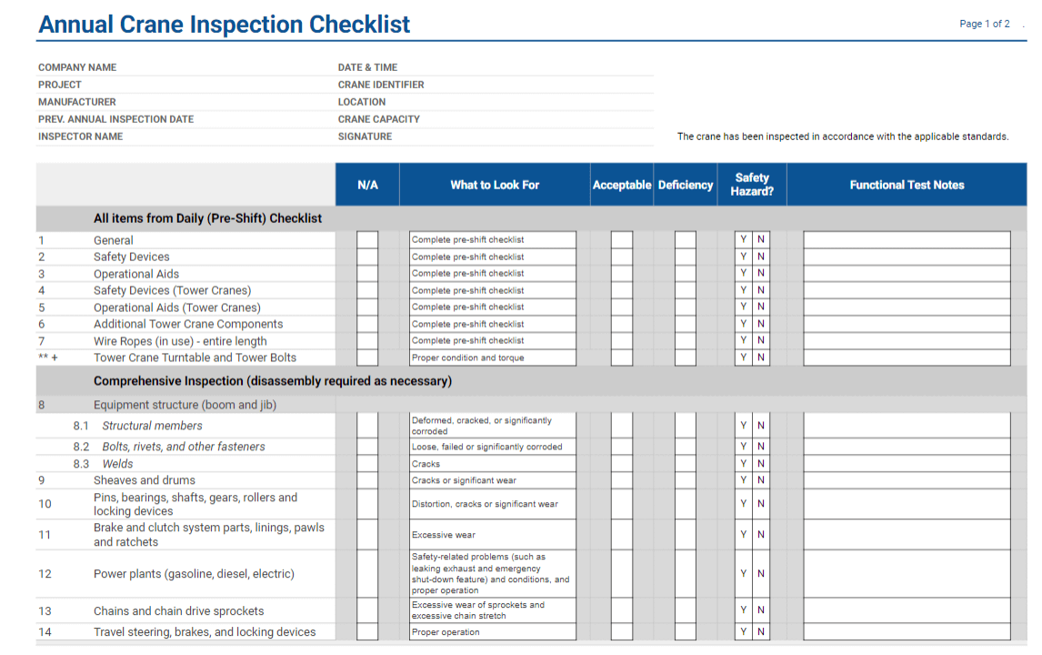
Task: Click the Inspector Name field
Action: pyautogui.click(x=229, y=136)
